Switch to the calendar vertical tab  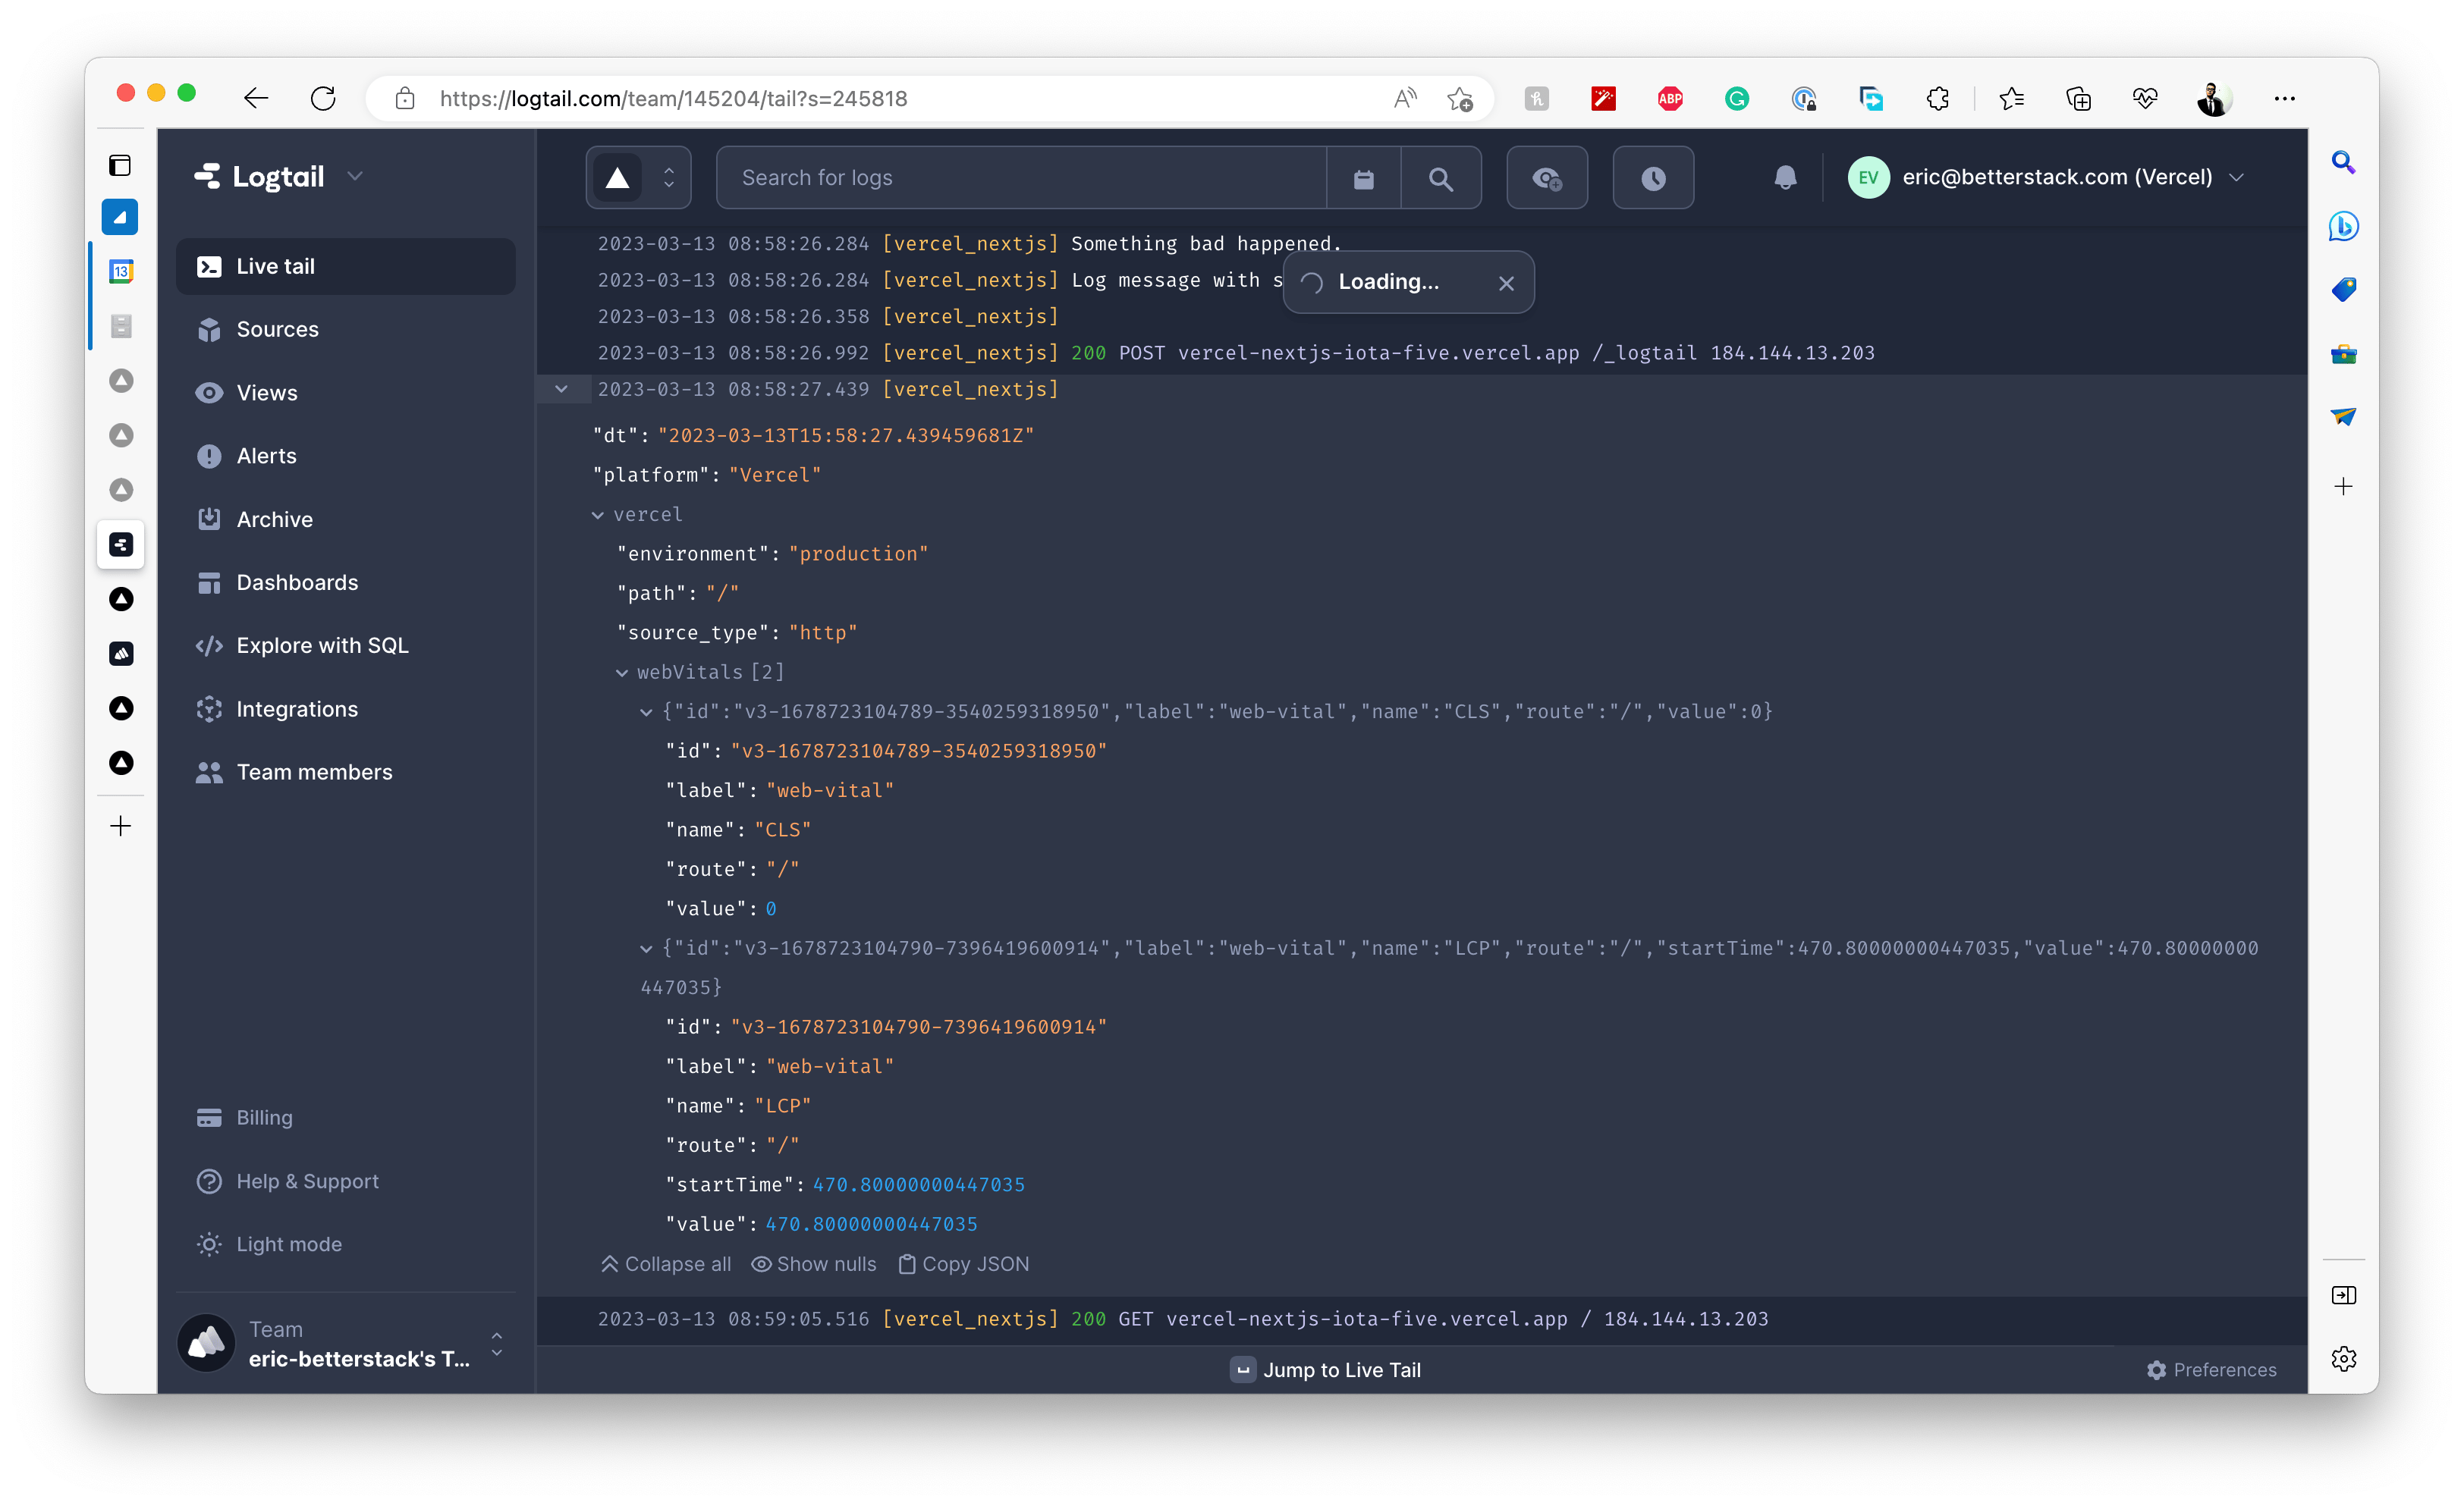coord(121,271)
